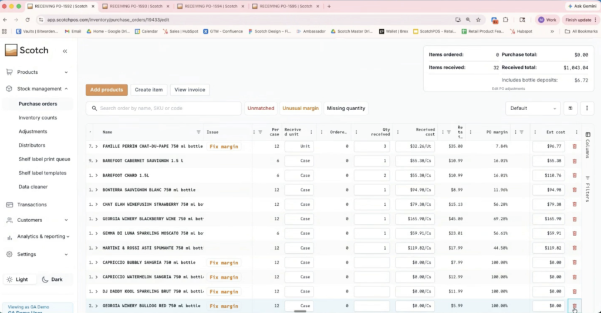Expand the BONTERRA SAUVIGNON BLANC row details

point(97,190)
